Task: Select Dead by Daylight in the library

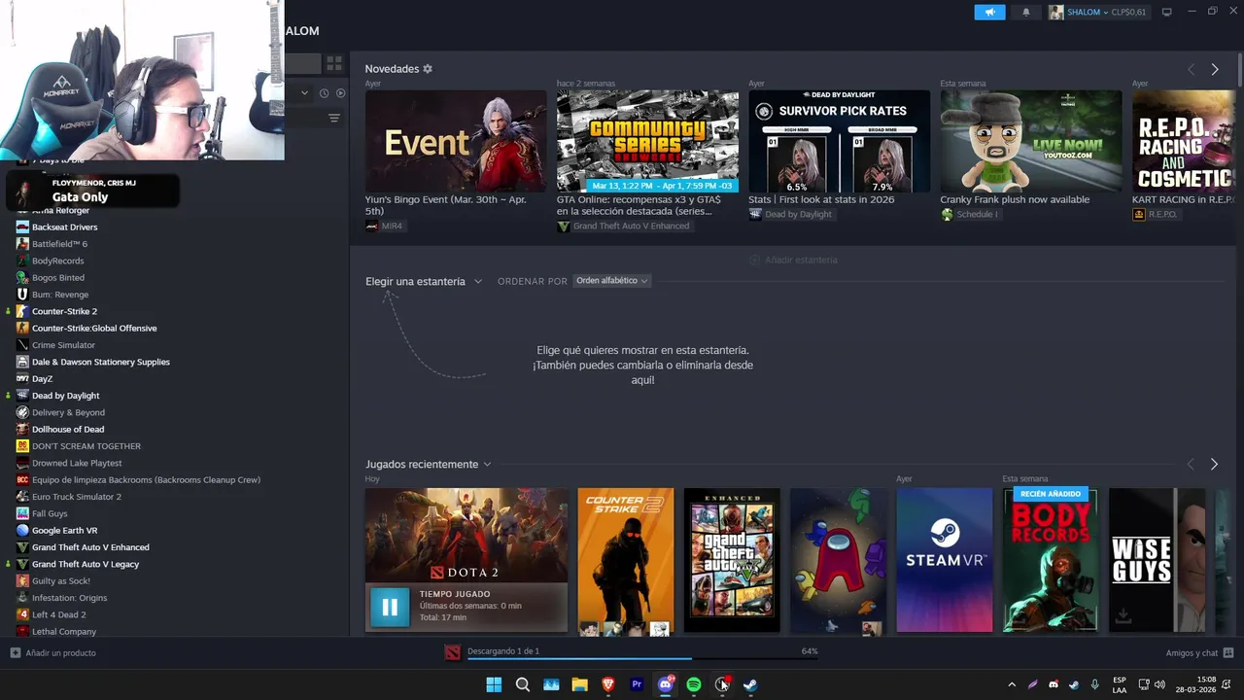Action: 66,396
